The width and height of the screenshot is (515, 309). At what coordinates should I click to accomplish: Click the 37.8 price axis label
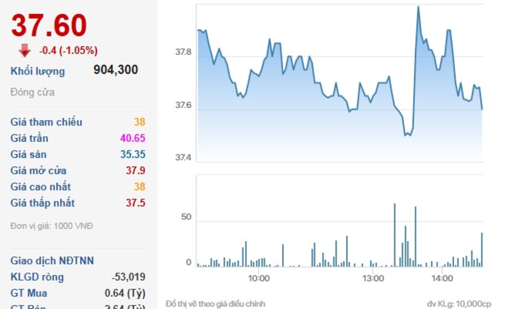click(x=183, y=52)
